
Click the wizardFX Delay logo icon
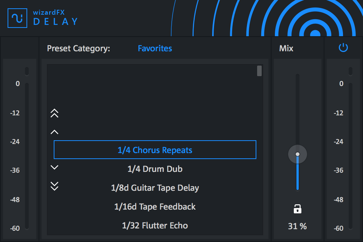(17, 18)
